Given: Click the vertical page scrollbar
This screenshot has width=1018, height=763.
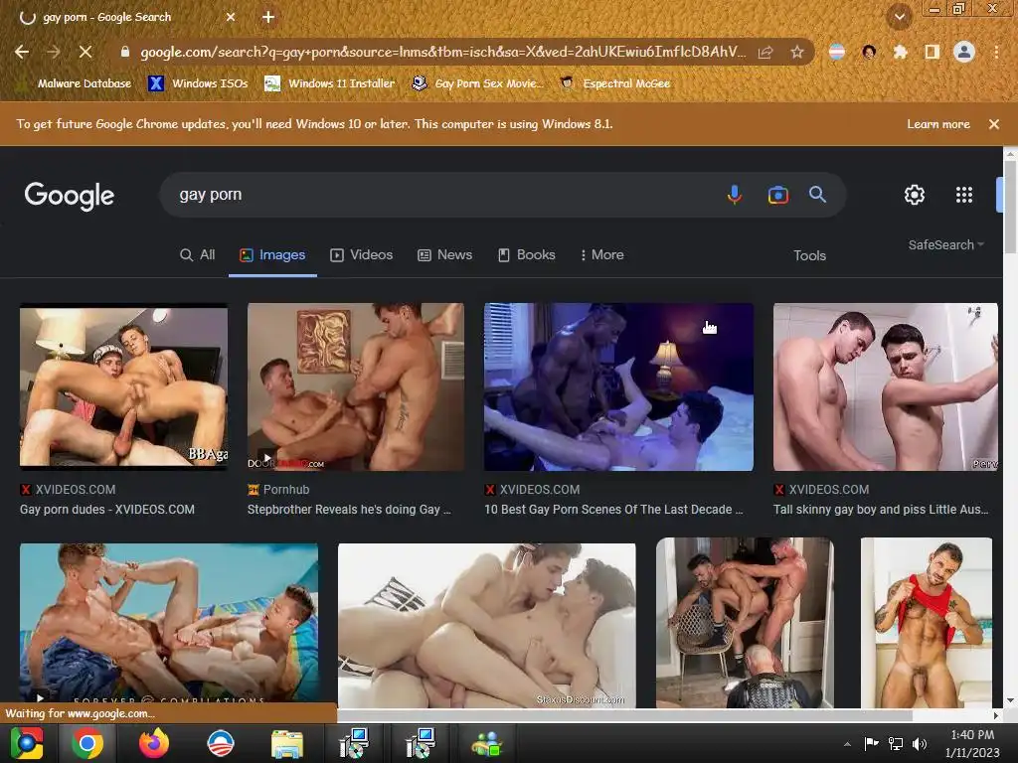Looking at the screenshot, I should (1010, 207).
